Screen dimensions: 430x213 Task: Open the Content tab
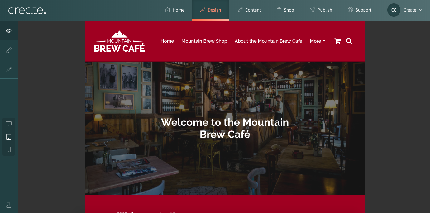click(x=249, y=10)
